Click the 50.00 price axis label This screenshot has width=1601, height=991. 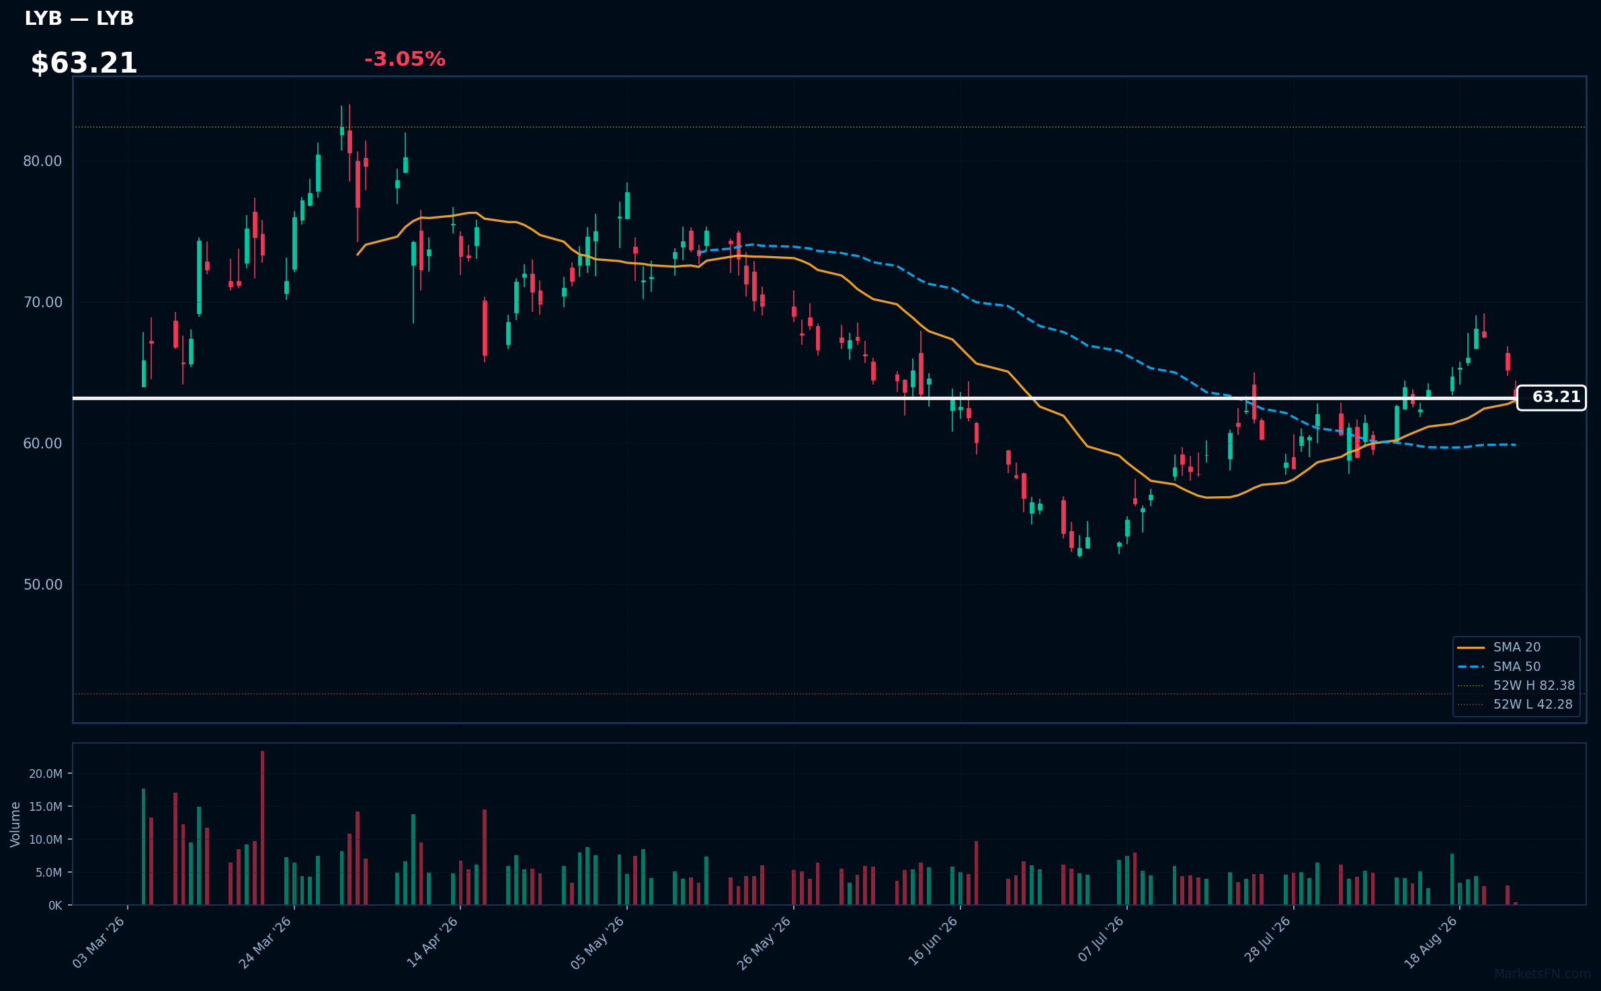(42, 585)
